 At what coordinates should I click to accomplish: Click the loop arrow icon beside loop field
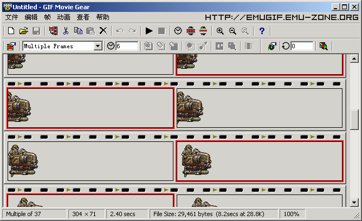286,46
